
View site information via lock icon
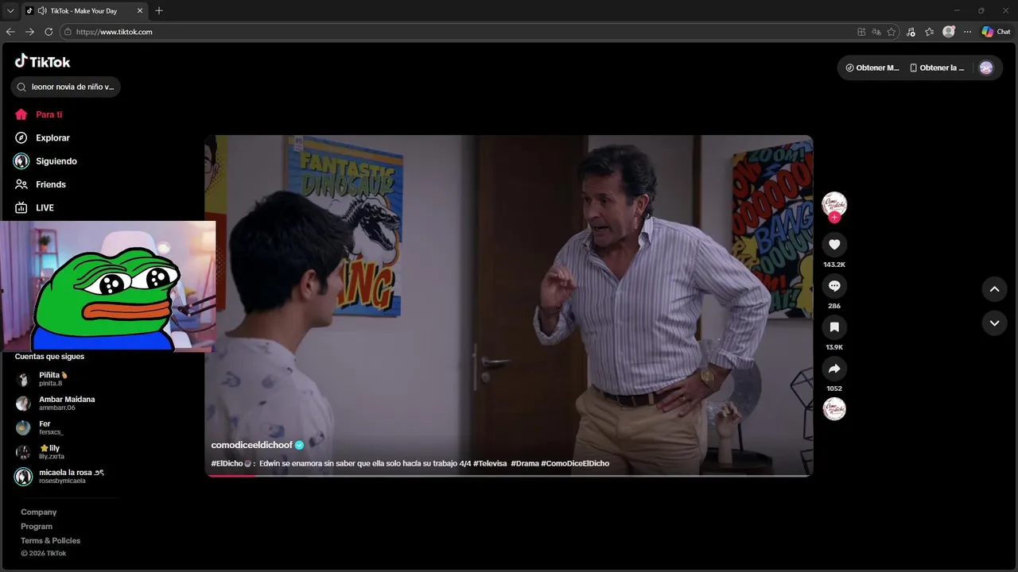68,32
